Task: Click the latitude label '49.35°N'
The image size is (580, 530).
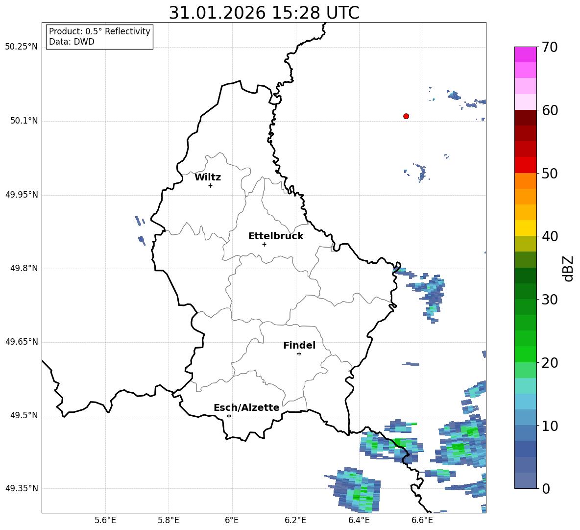Action: [22, 488]
